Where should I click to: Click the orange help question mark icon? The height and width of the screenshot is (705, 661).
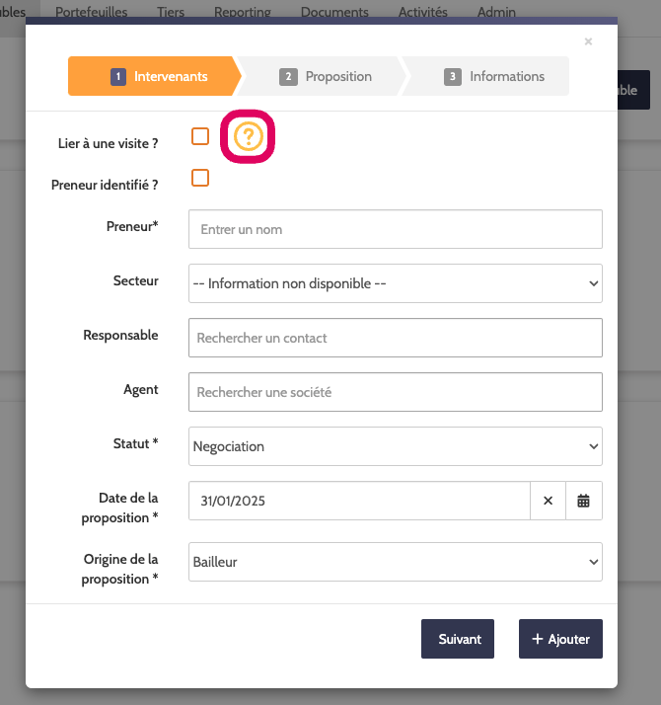point(248,136)
